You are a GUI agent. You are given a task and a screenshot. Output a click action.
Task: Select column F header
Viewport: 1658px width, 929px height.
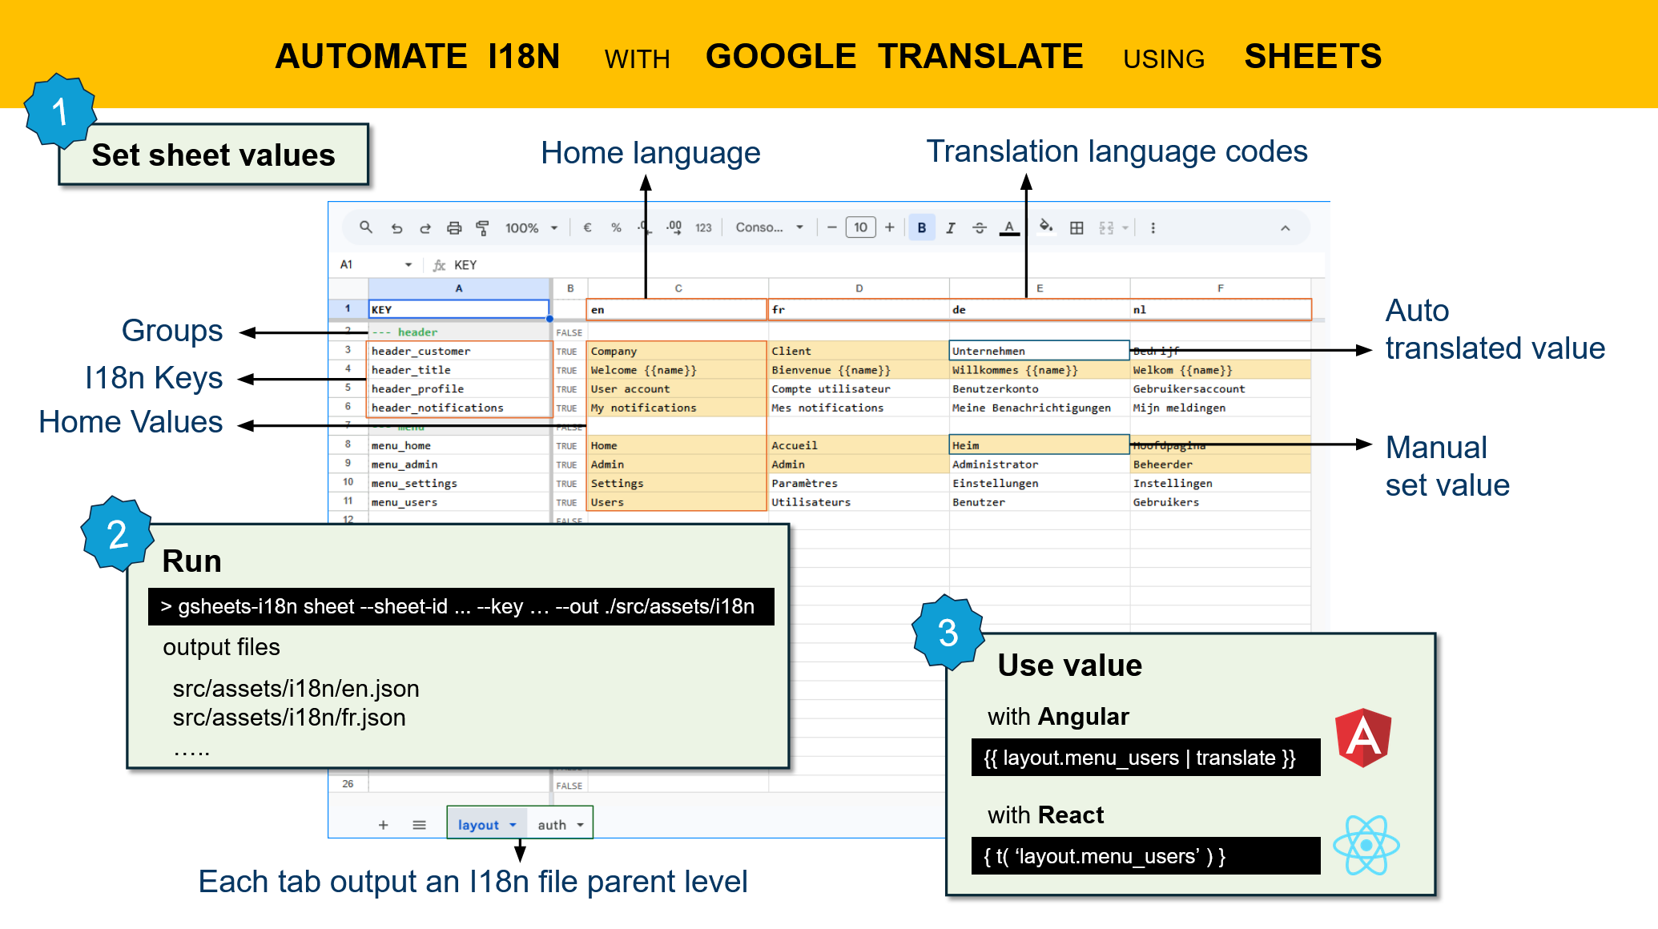tap(1221, 288)
